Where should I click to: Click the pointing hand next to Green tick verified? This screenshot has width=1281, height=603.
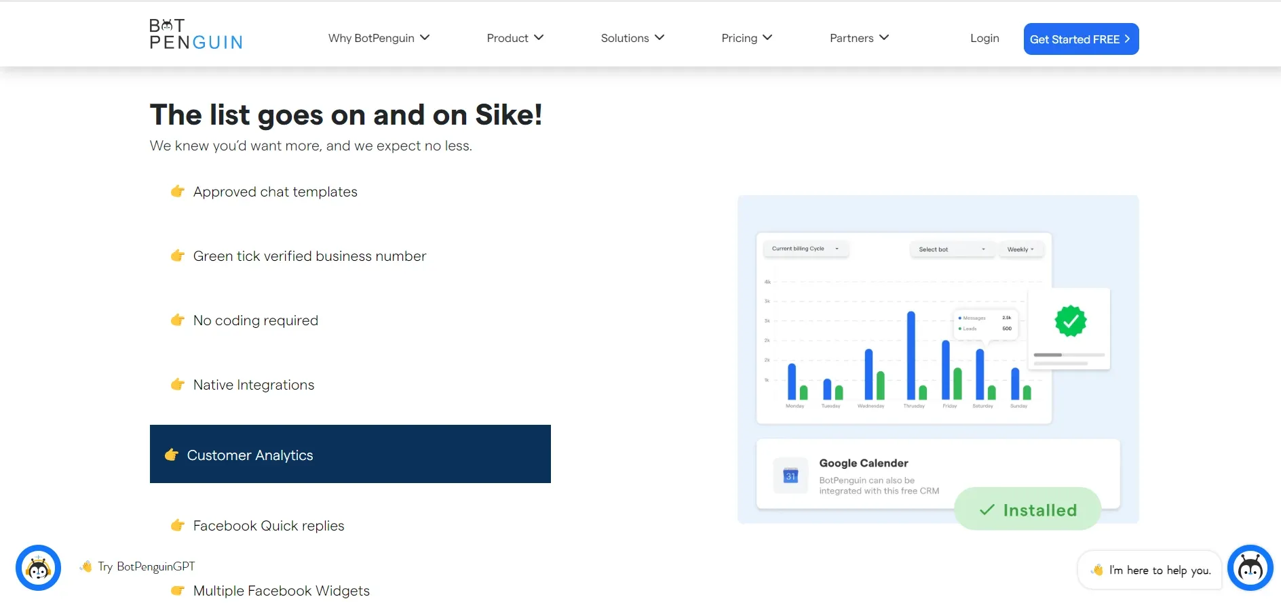coord(178,256)
